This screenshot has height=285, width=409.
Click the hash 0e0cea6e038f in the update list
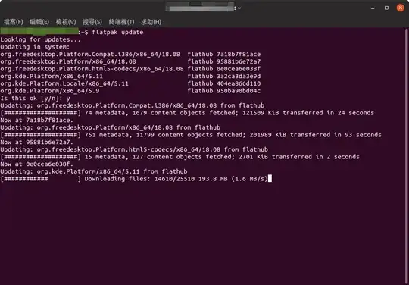coord(239,69)
